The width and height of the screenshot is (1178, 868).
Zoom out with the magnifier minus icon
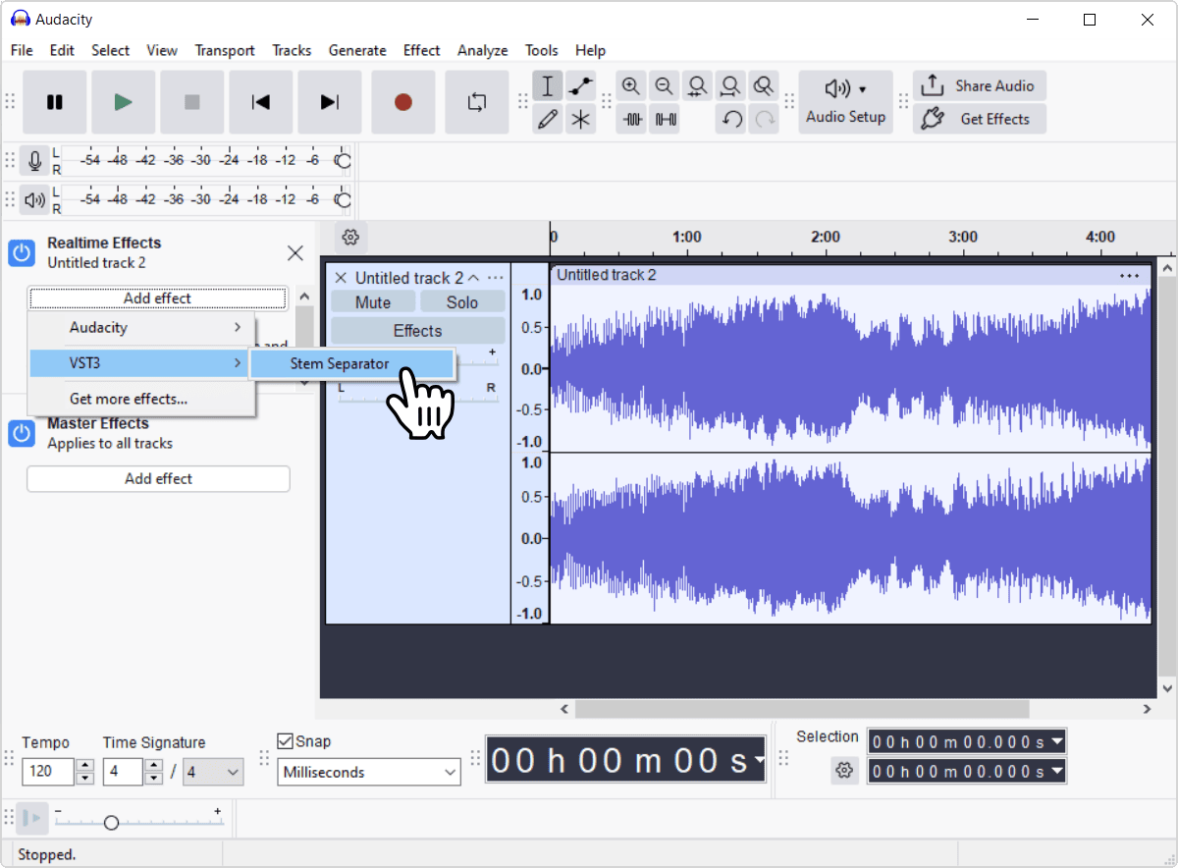pyautogui.click(x=665, y=86)
